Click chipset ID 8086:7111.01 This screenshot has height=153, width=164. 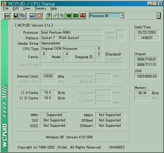(x=147, y=65)
